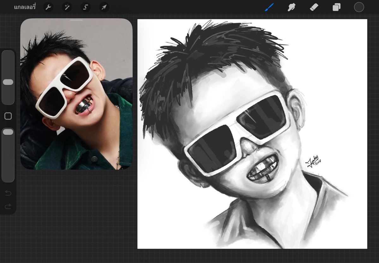Grab the reference window top handle bar
This screenshot has width=379, height=263.
[76, 20]
